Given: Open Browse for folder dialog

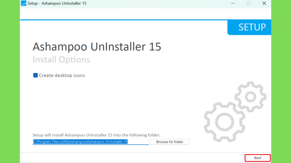Looking at the screenshot, I should coord(170,142).
